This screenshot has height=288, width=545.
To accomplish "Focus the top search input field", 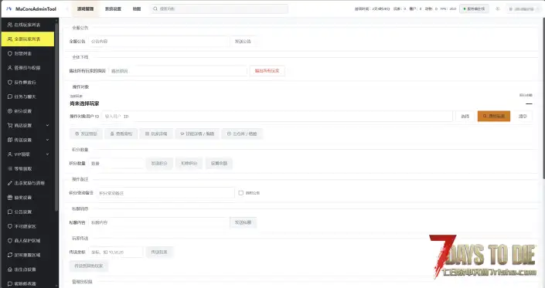I will (220, 8).
